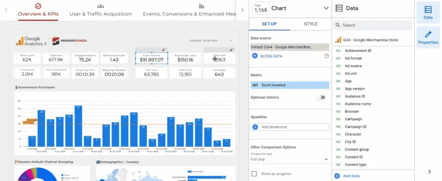The image size is (442, 181).
Task: Click the Items sold scorecard edit pencil
Action: (x=231, y=50)
